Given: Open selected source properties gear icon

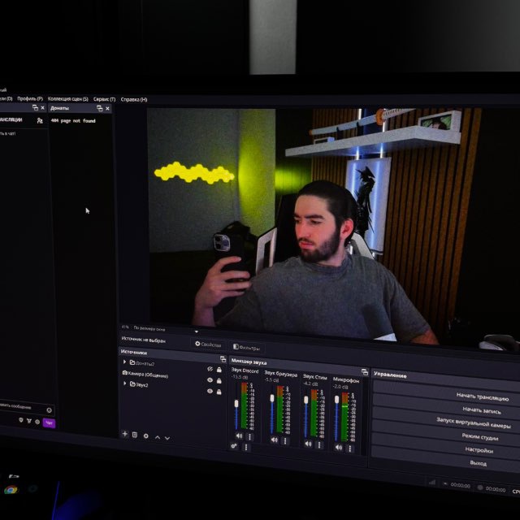Looking at the screenshot, I should [x=146, y=435].
